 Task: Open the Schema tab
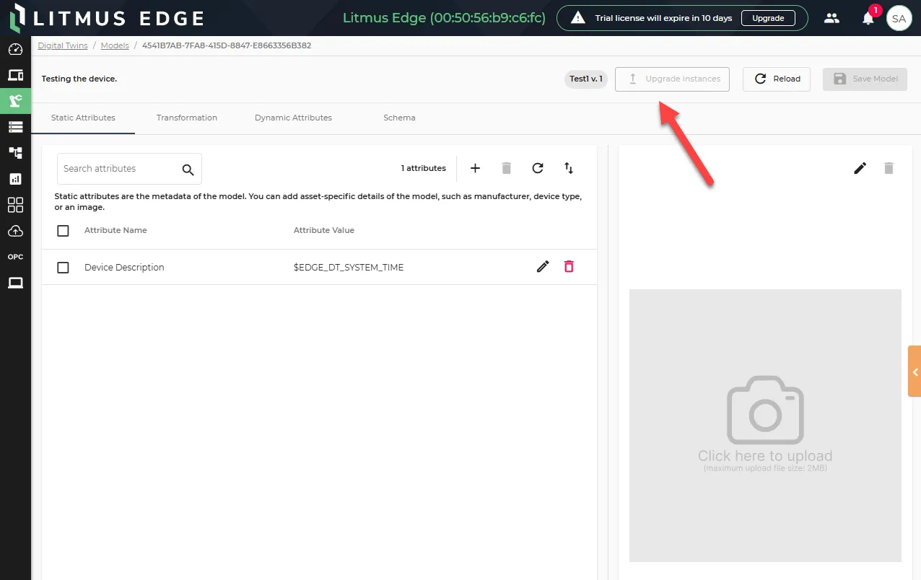pos(399,118)
